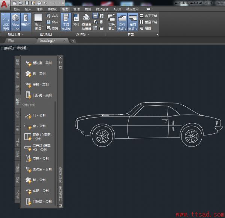
Task: Open the AutoCAD application menu (red A)
Action: 5,5
